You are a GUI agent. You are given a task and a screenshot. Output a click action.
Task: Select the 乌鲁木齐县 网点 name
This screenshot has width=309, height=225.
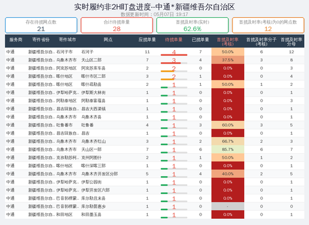91,117
